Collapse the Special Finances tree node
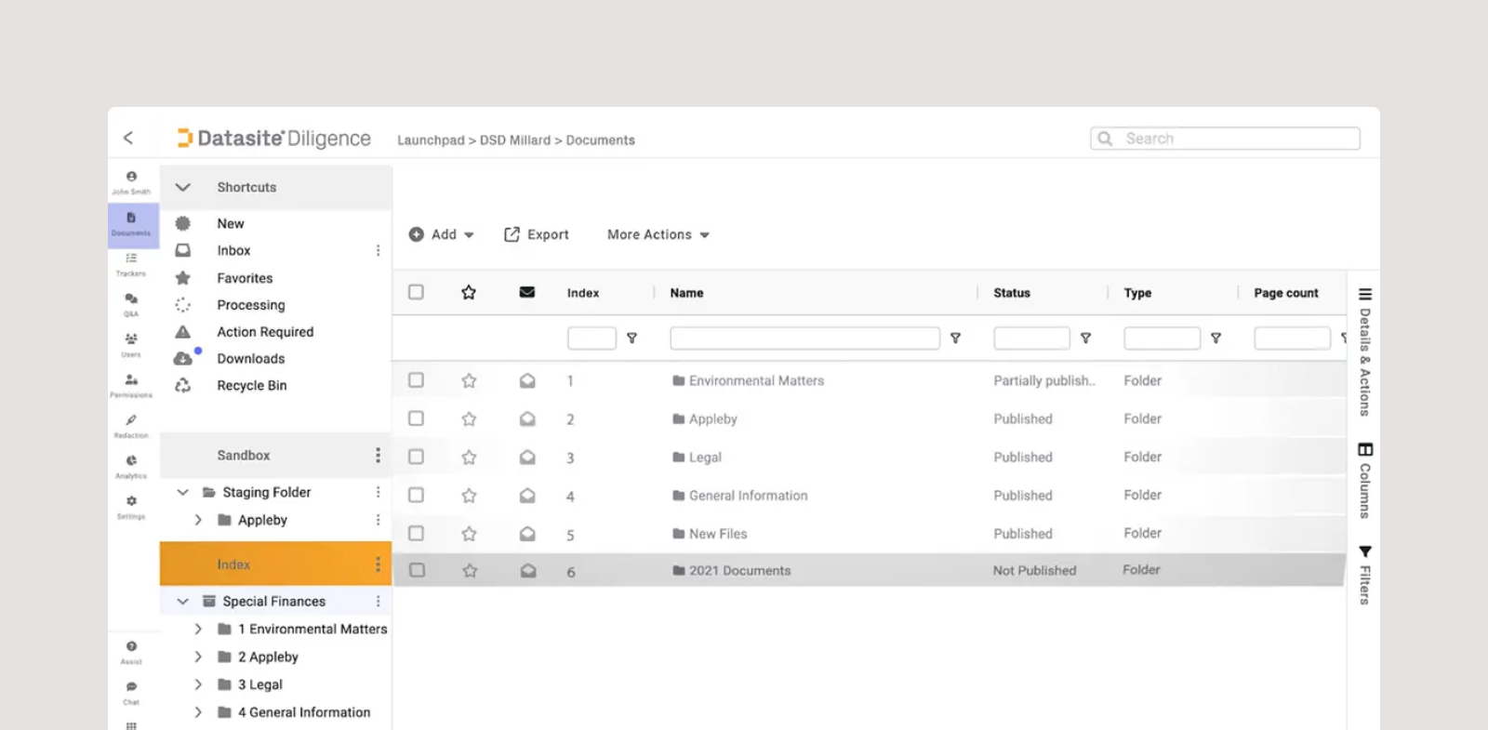The image size is (1488, 730). point(183,602)
